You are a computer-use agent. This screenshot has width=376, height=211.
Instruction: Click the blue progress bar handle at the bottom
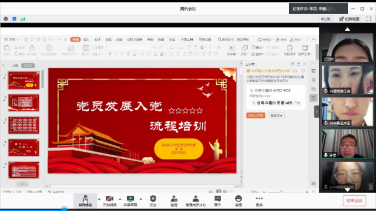pyautogui.click(x=64, y=209)
